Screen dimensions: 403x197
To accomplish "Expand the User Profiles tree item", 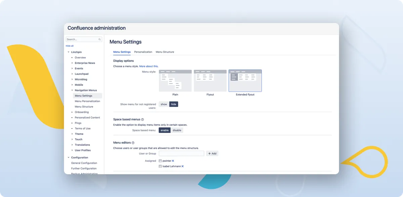I will tap(72, 150).
